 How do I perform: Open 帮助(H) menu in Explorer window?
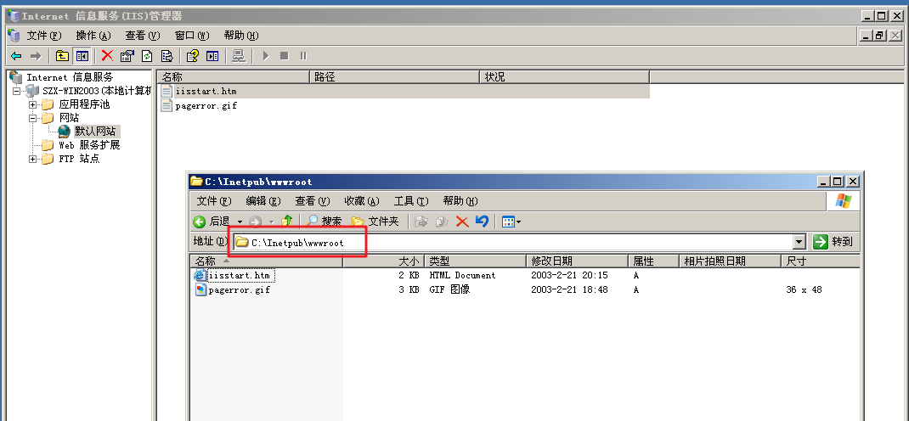460,201
